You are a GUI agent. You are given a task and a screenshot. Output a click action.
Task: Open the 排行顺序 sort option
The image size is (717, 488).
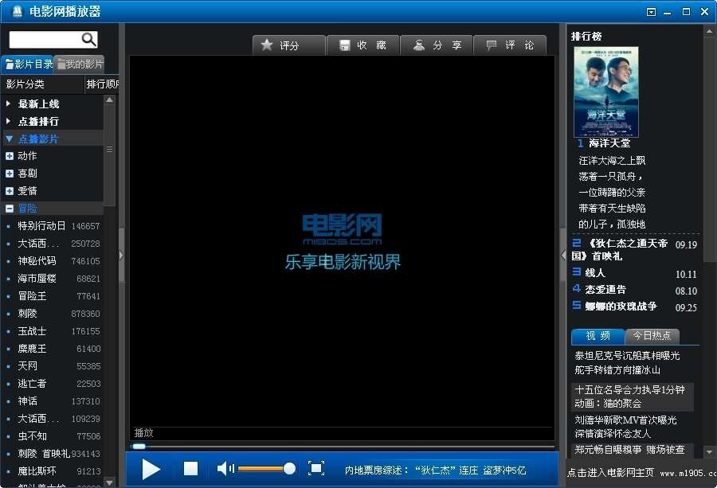click(101, 84)
